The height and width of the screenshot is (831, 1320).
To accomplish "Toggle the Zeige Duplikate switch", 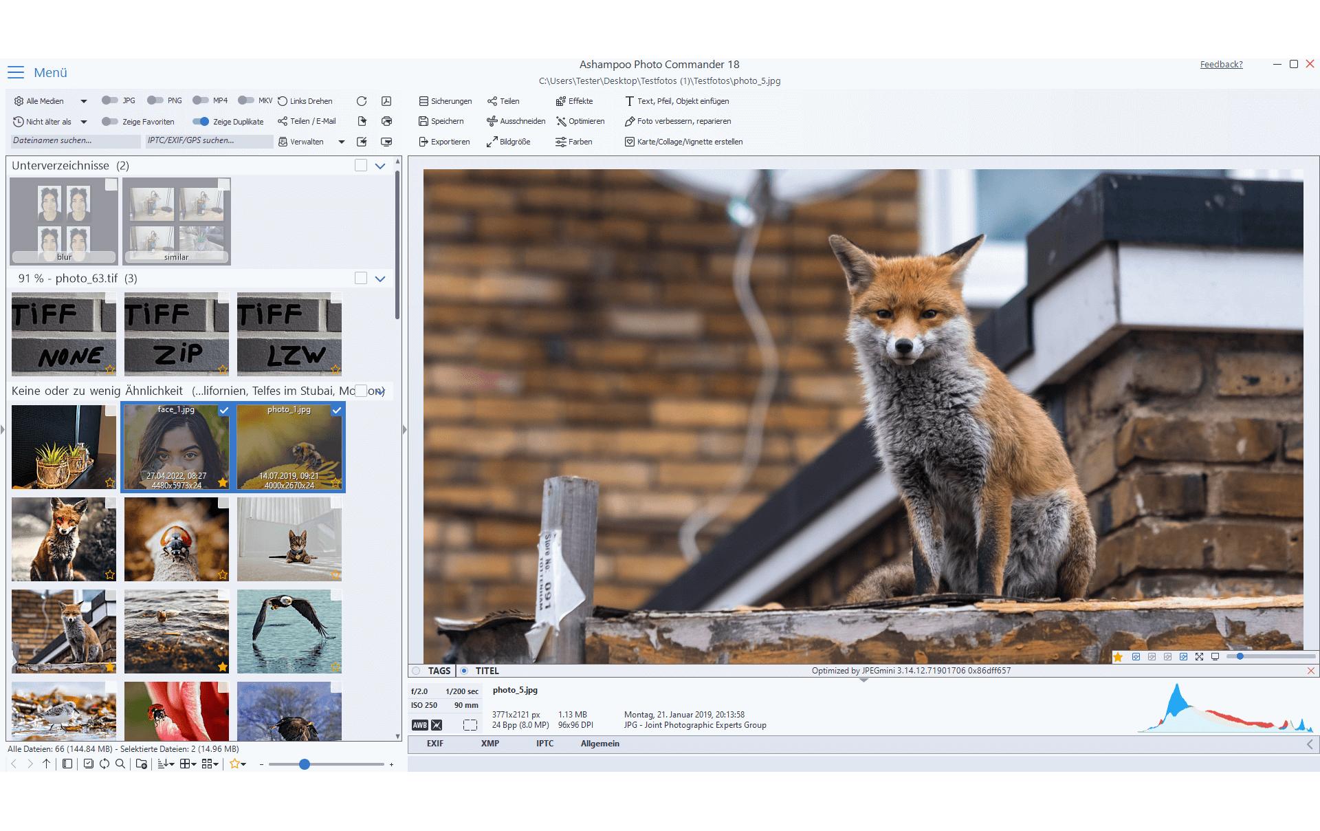I will tap(201, 122).
